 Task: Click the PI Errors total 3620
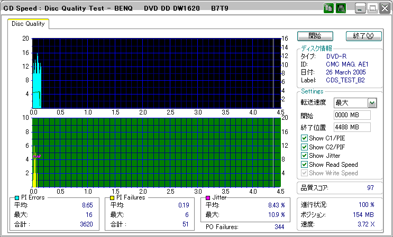(86, 224)
